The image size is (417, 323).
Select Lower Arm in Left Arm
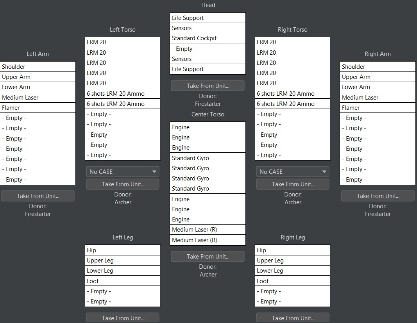pyautogui.click(x=38, y=87)
